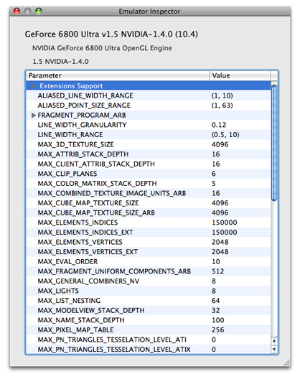
Task: Click the NVIDIA GeForce 6800 Ultra OpenGL Engine text
Action: [x=102, y=48]
